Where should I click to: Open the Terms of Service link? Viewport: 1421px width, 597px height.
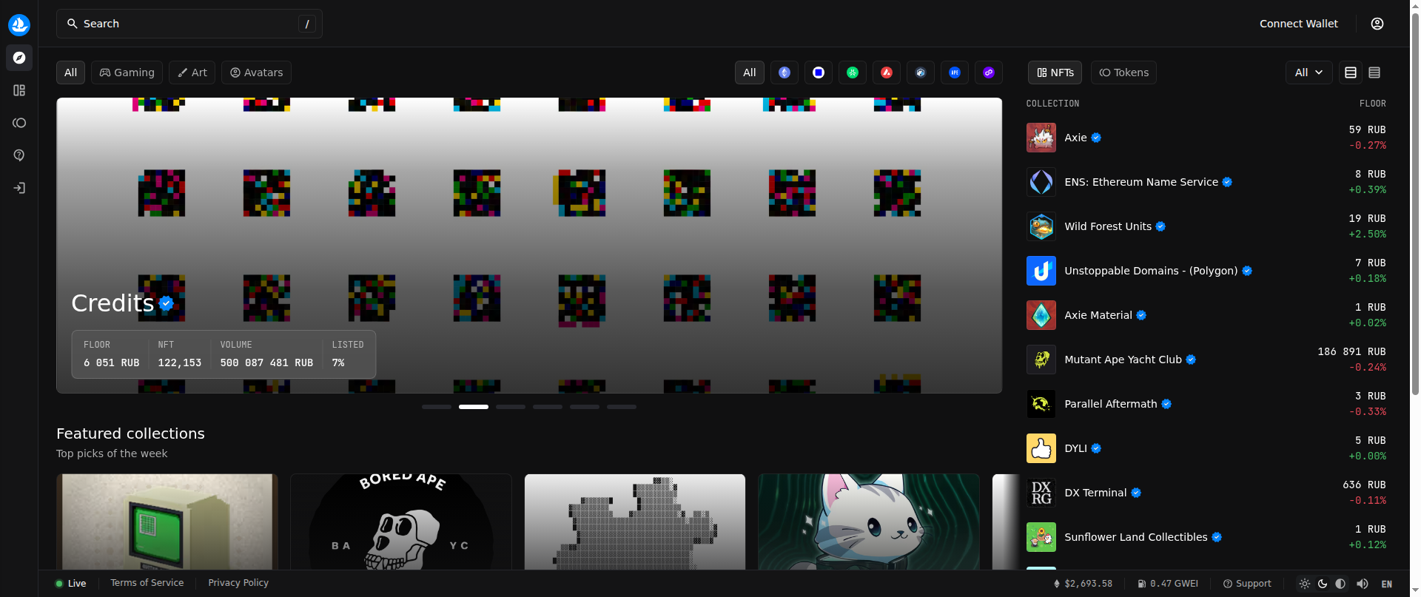[x=147, y=583]
